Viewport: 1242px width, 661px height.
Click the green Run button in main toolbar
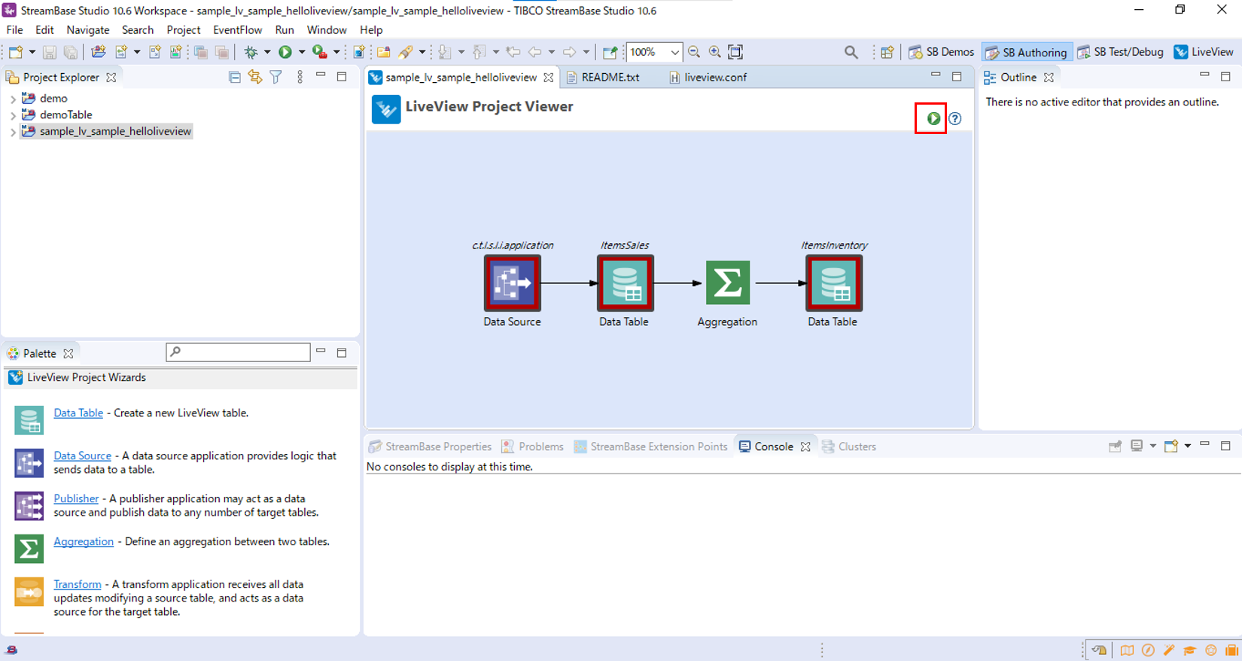pyautogui.click(x=285, y=52)
